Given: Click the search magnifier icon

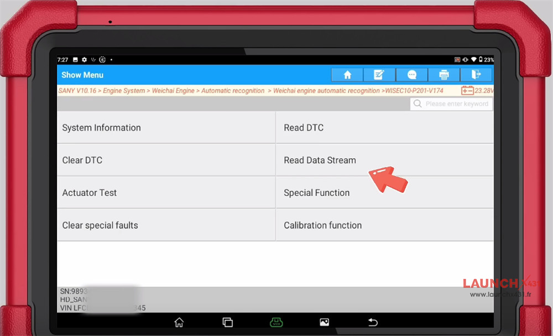Looking at the screenshot, I should 418,104.
